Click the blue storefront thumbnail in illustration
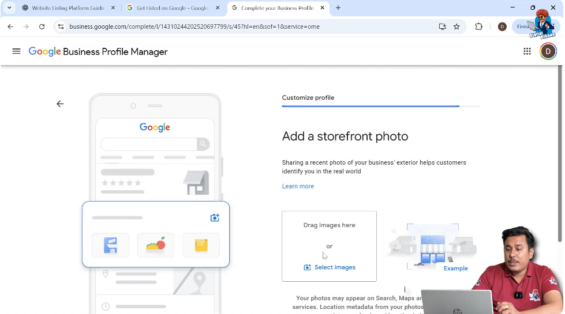This screenshot has width=565, height=314. click(110, 245)
